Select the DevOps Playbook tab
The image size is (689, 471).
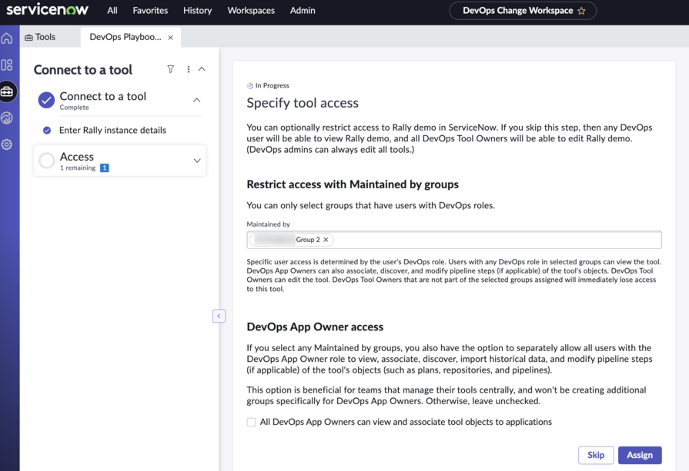[125, 38]
